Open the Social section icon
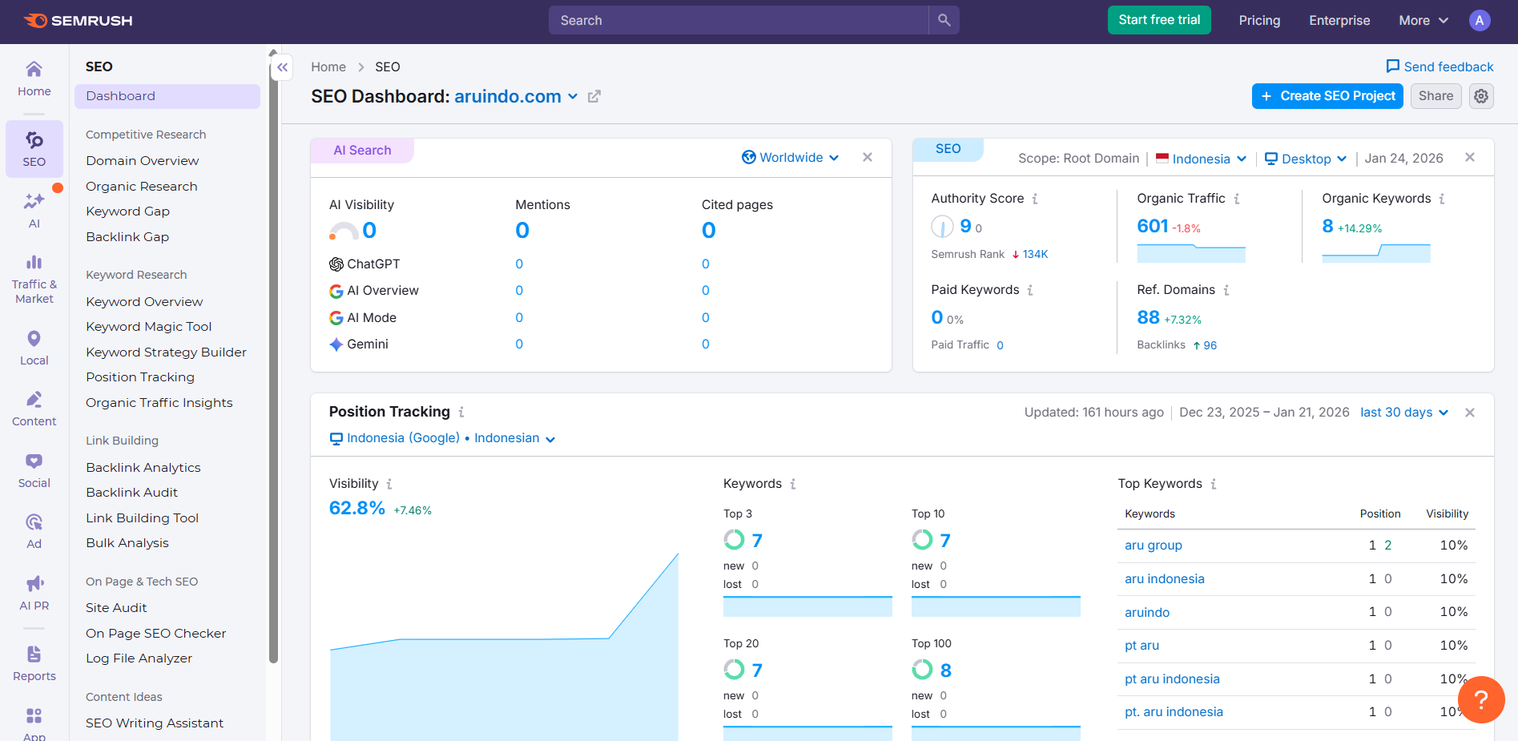This screenshot has width=1518, height=741. [34, 470]
